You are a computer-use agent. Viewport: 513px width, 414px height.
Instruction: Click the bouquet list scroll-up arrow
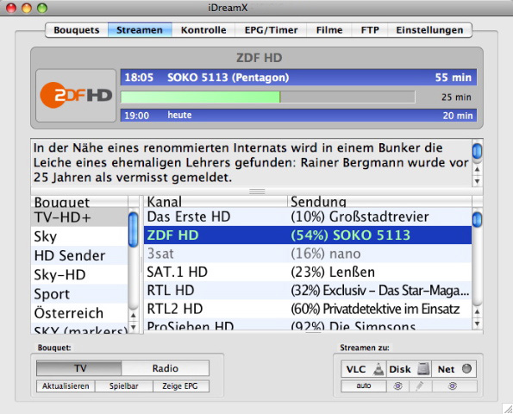(x=134, y=315)
